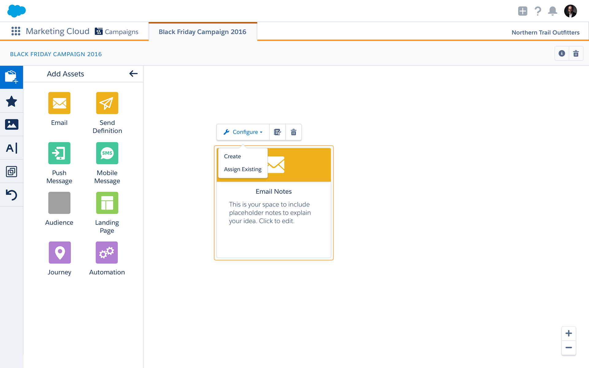Image resolution: width=589 pixels, height=368 pixels.
Task: Zoom in the canvas with plus button
Action: [568, 333]
